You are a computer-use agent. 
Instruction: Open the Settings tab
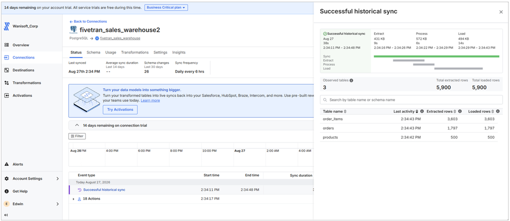tap(160, 52)
